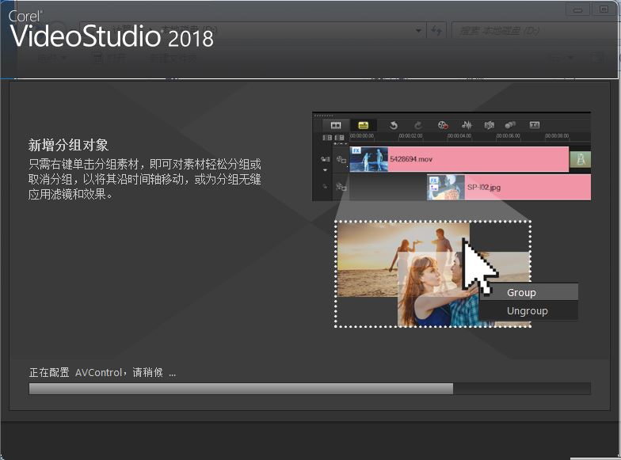The height and width of the screenshot is (460, 621).
Task: Open the address bar dropdown arrow behind splash
Action: click(418, 30)
